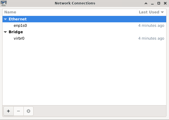
Task: Select the Ethernet group row label
Action: tap(18, 19)
